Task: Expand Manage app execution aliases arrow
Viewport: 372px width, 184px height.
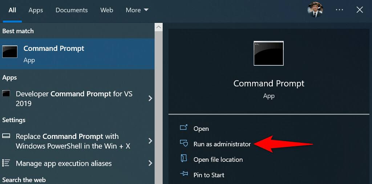Action: 150,163
